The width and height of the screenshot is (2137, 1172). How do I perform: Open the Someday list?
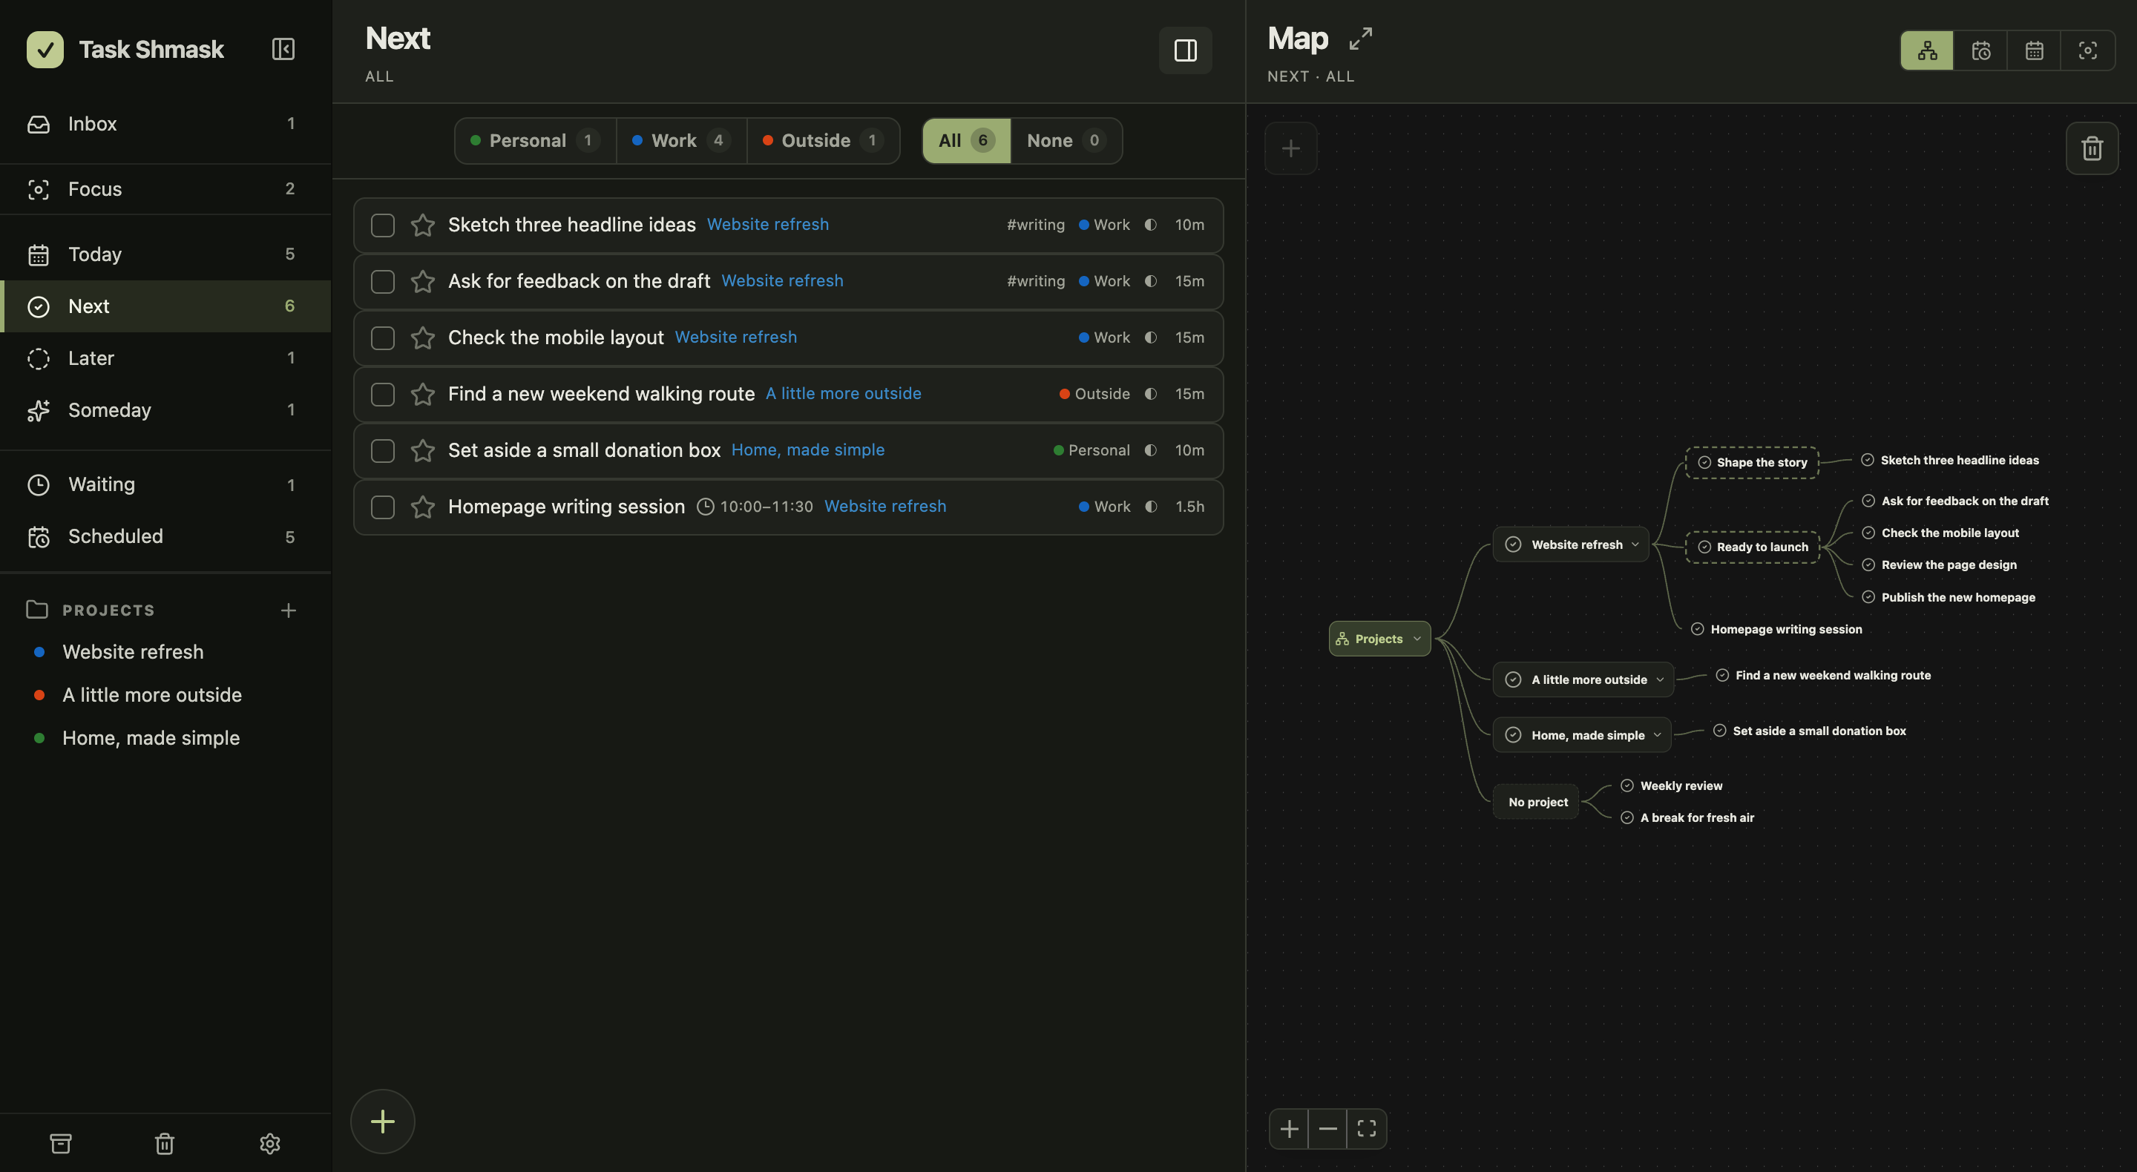165,409
